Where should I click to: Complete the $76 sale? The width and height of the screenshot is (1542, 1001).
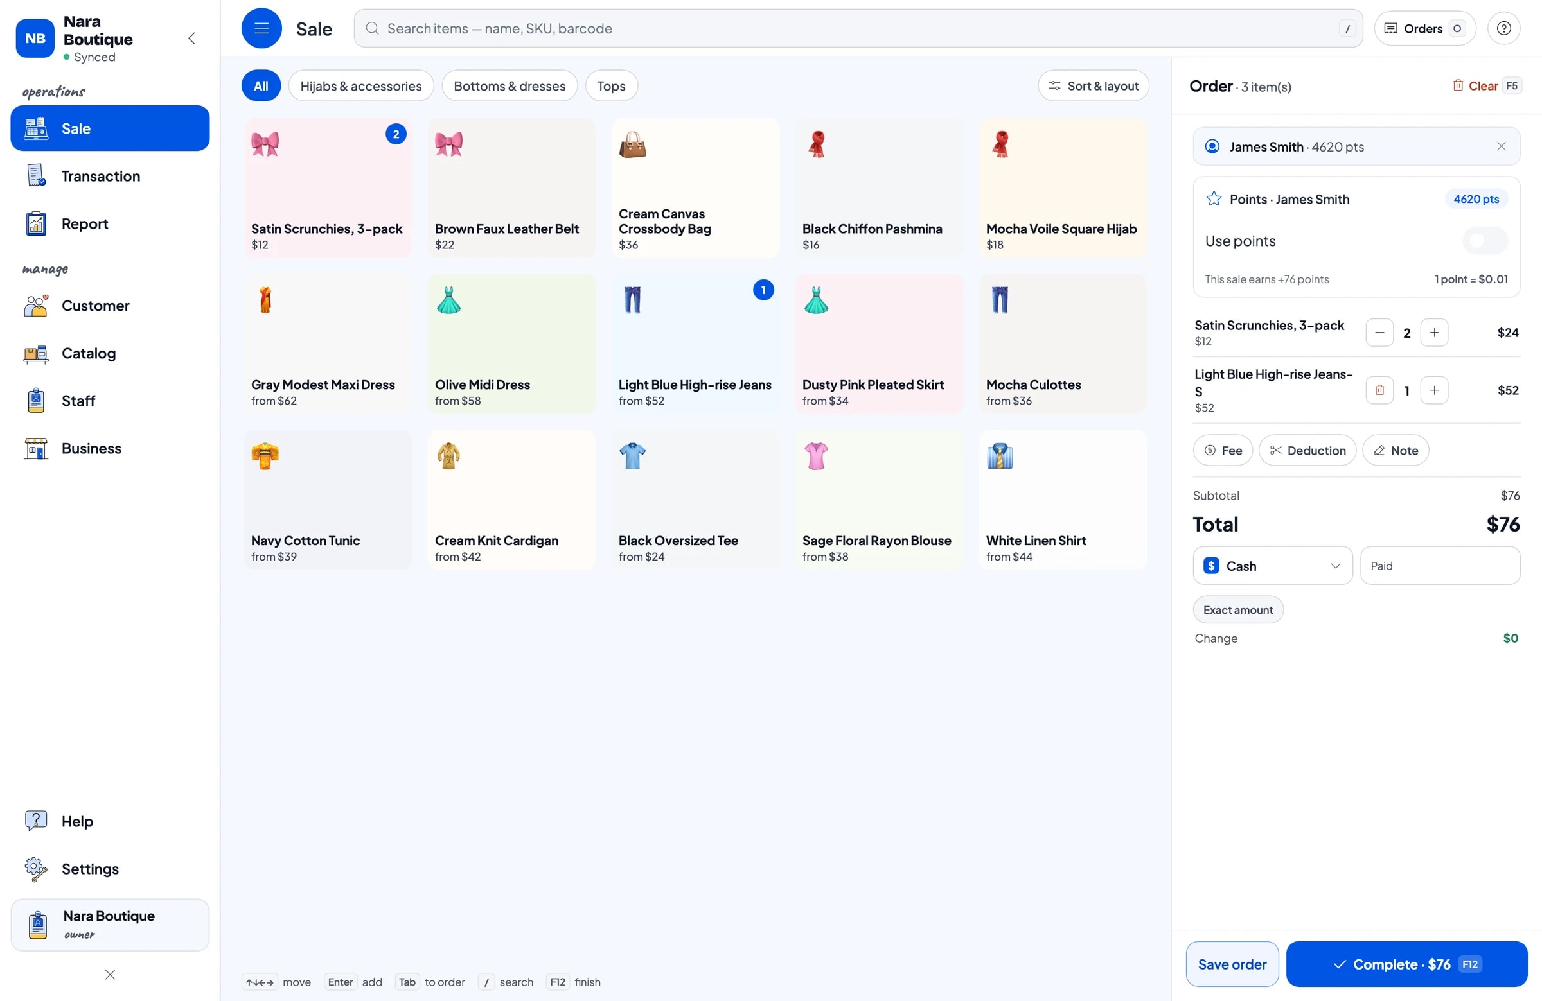(x=1406, y=964)
